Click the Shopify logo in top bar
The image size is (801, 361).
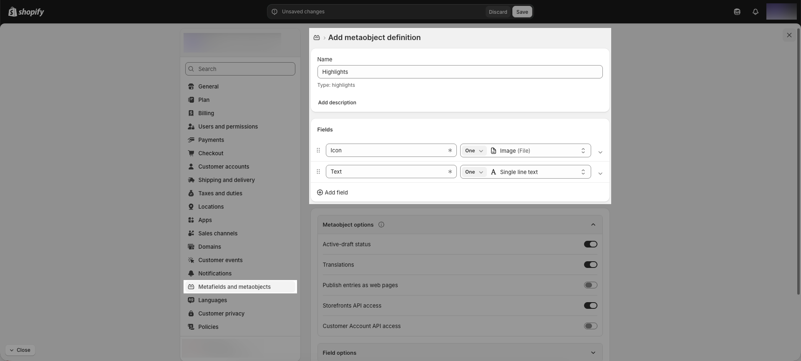26,12
